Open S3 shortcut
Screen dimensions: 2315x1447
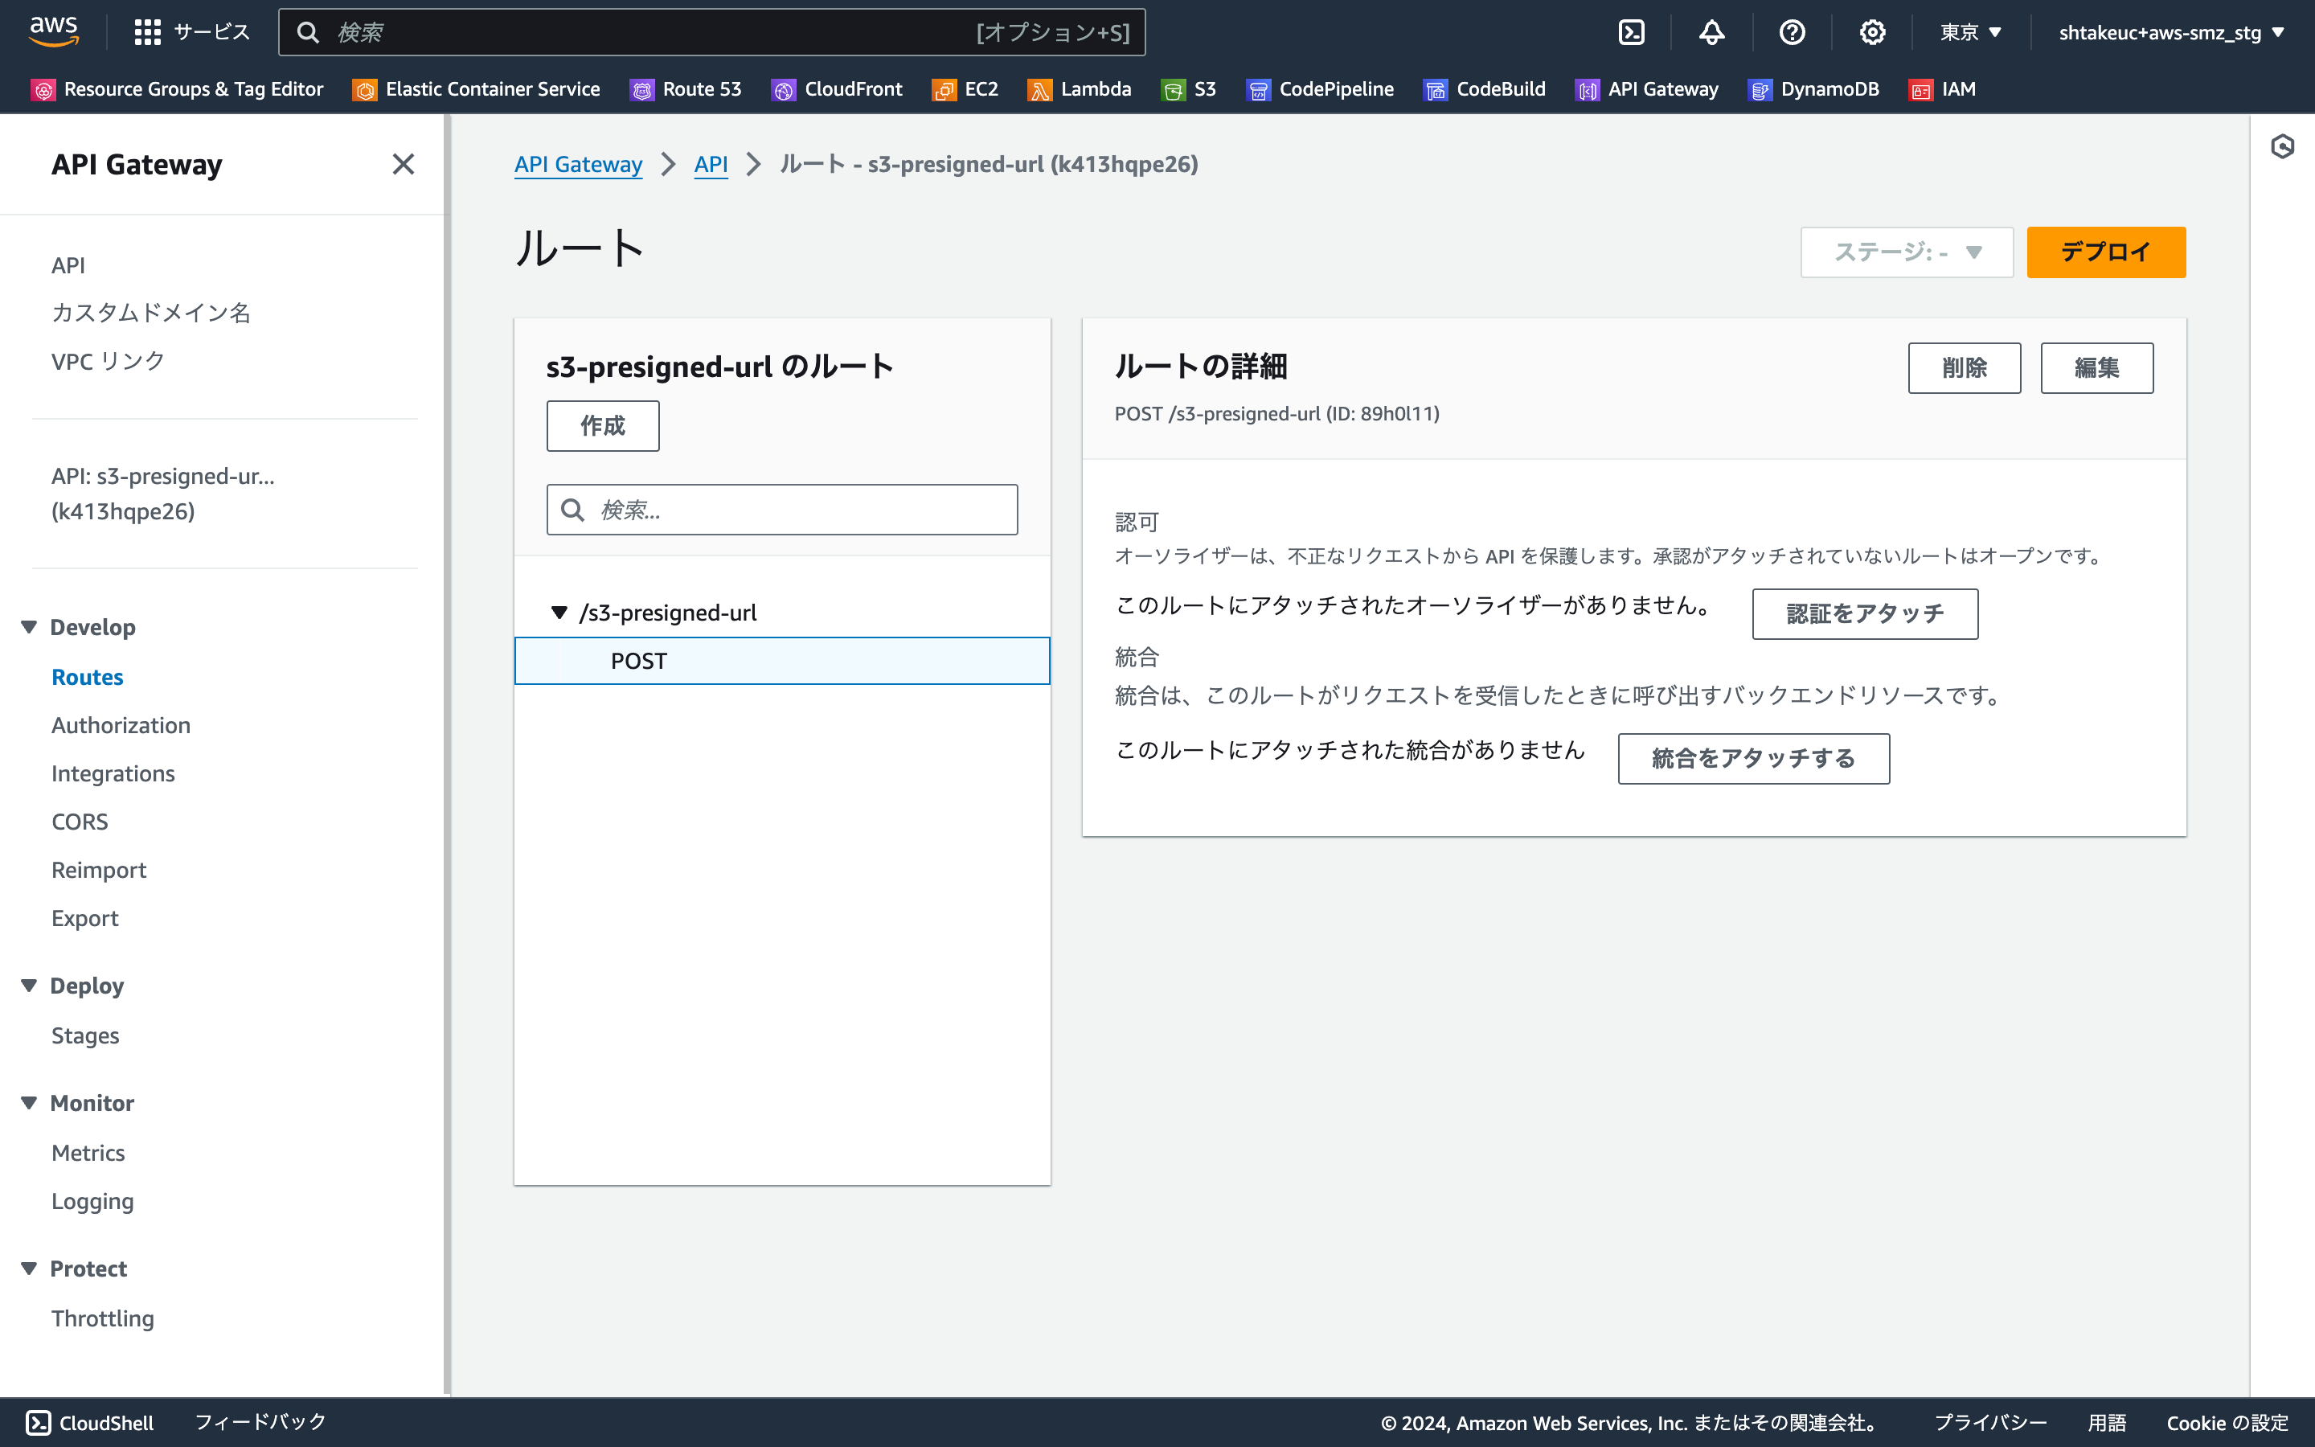(1189, 89)
